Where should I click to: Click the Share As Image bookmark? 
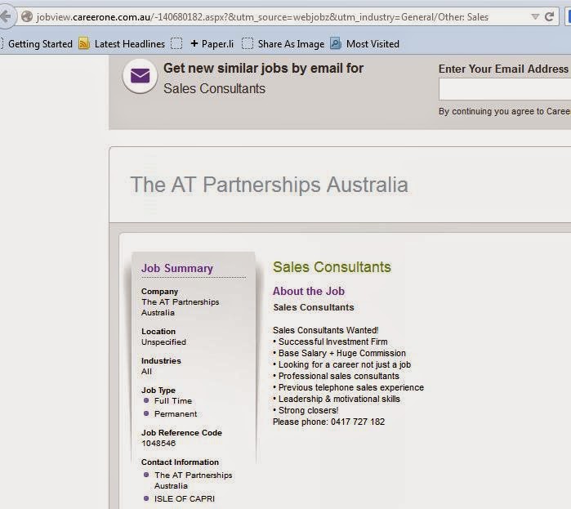tap(291, 44)
